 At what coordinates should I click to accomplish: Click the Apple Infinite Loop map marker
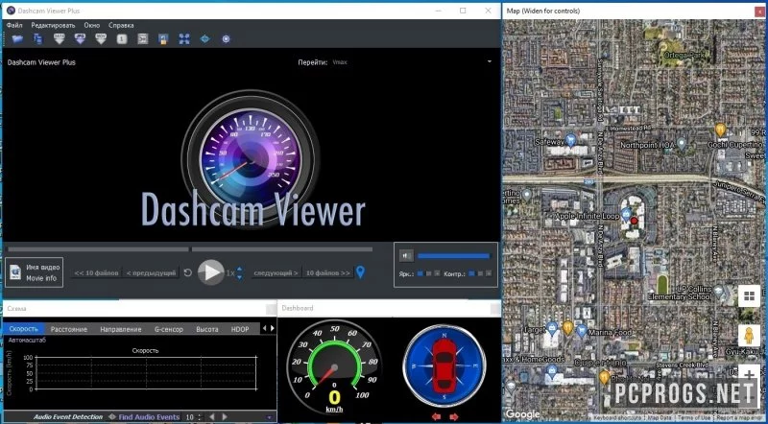click(626, 214)
